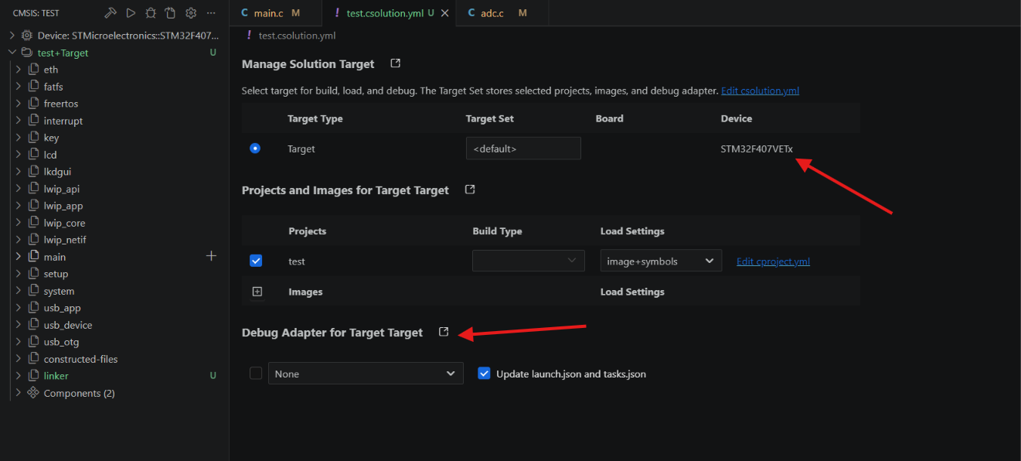This screenshot has height=461, width=1021.
Task: Uncheck the test project checkbox
Action: tap(256, 261)
